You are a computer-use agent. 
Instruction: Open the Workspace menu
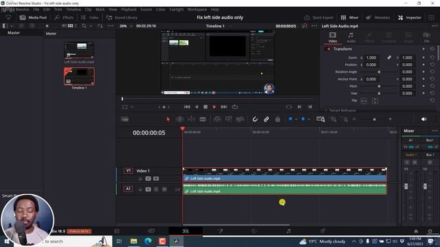[197, 9]
